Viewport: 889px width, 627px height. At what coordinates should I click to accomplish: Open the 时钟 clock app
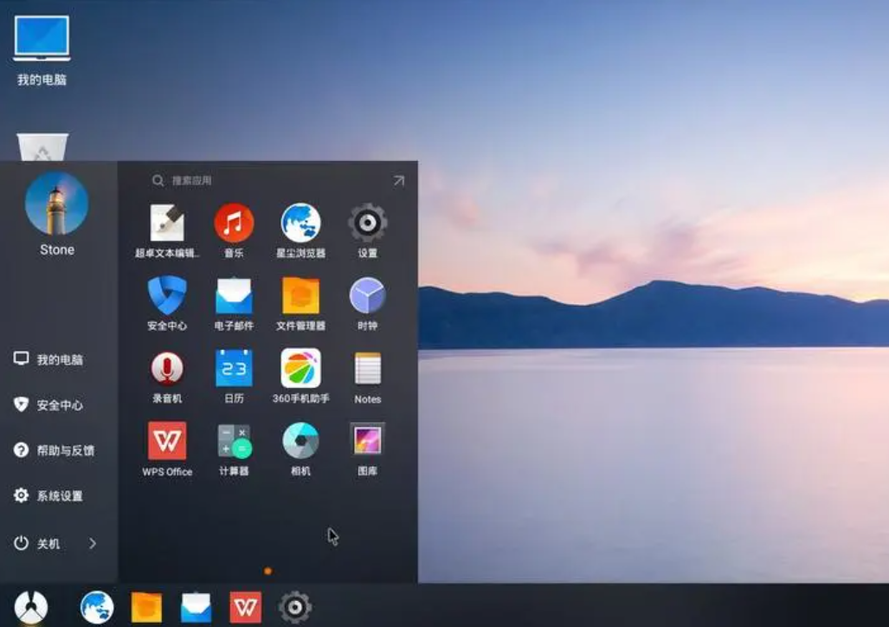[x=367, y=296]
